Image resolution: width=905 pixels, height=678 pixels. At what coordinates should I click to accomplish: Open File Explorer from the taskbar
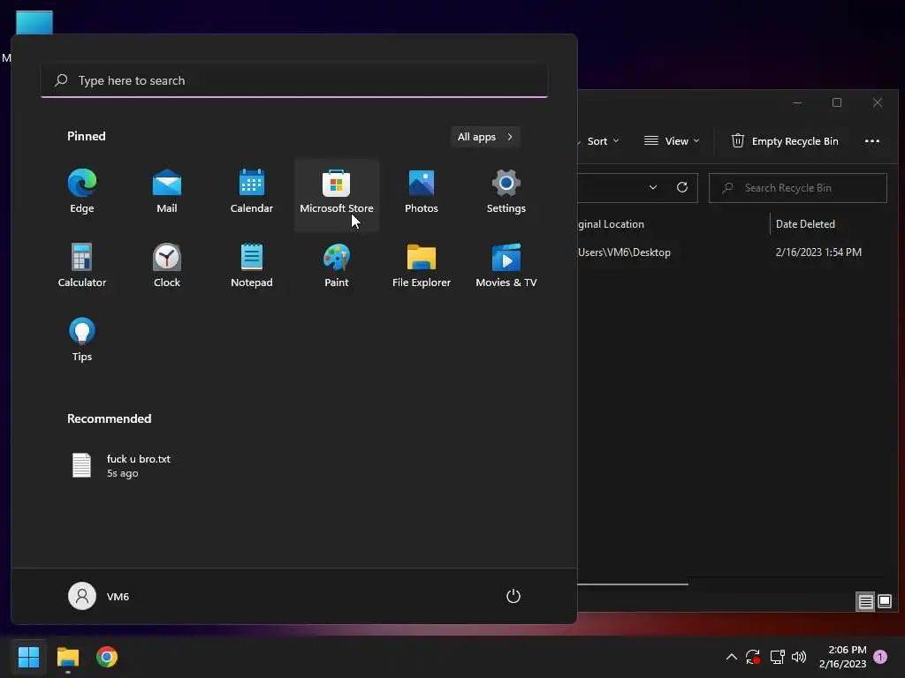[x=67, y=657]
